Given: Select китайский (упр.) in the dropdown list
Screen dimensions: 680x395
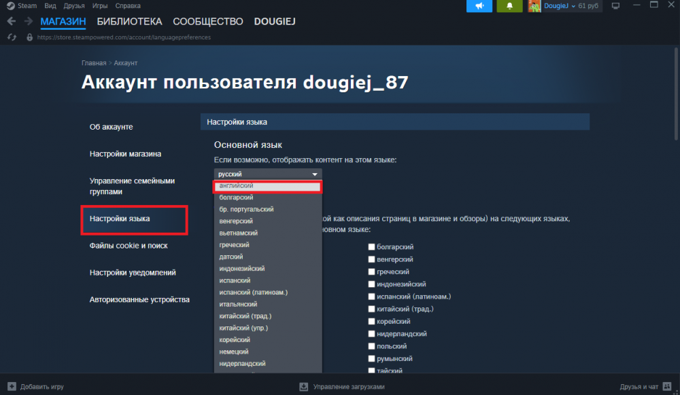Looking at the screenshot, I should (x=268, y=328).
